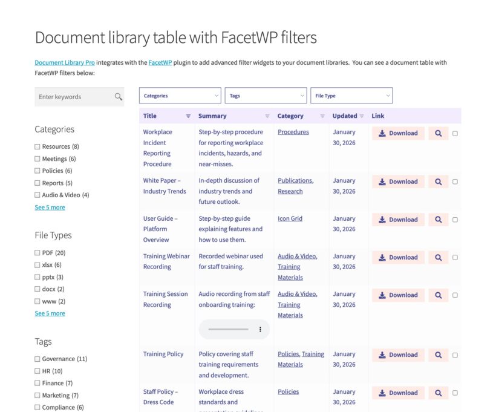Download Training Webinar Recording file

[398, 257]
